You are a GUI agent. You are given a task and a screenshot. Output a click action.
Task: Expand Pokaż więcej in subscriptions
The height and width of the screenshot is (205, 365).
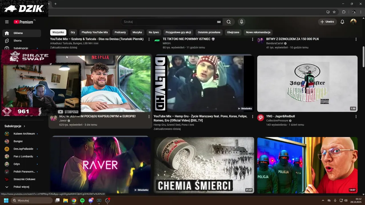click(21, 187)
